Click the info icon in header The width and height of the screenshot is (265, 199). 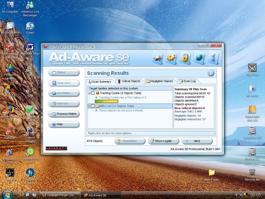[x=213, y=58]
